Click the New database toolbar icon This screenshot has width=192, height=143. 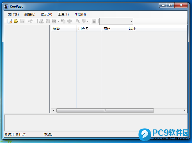pyautogui.click(x=10, y=21)
